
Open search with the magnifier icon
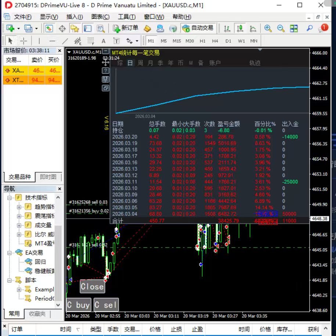tap(310, 28)
